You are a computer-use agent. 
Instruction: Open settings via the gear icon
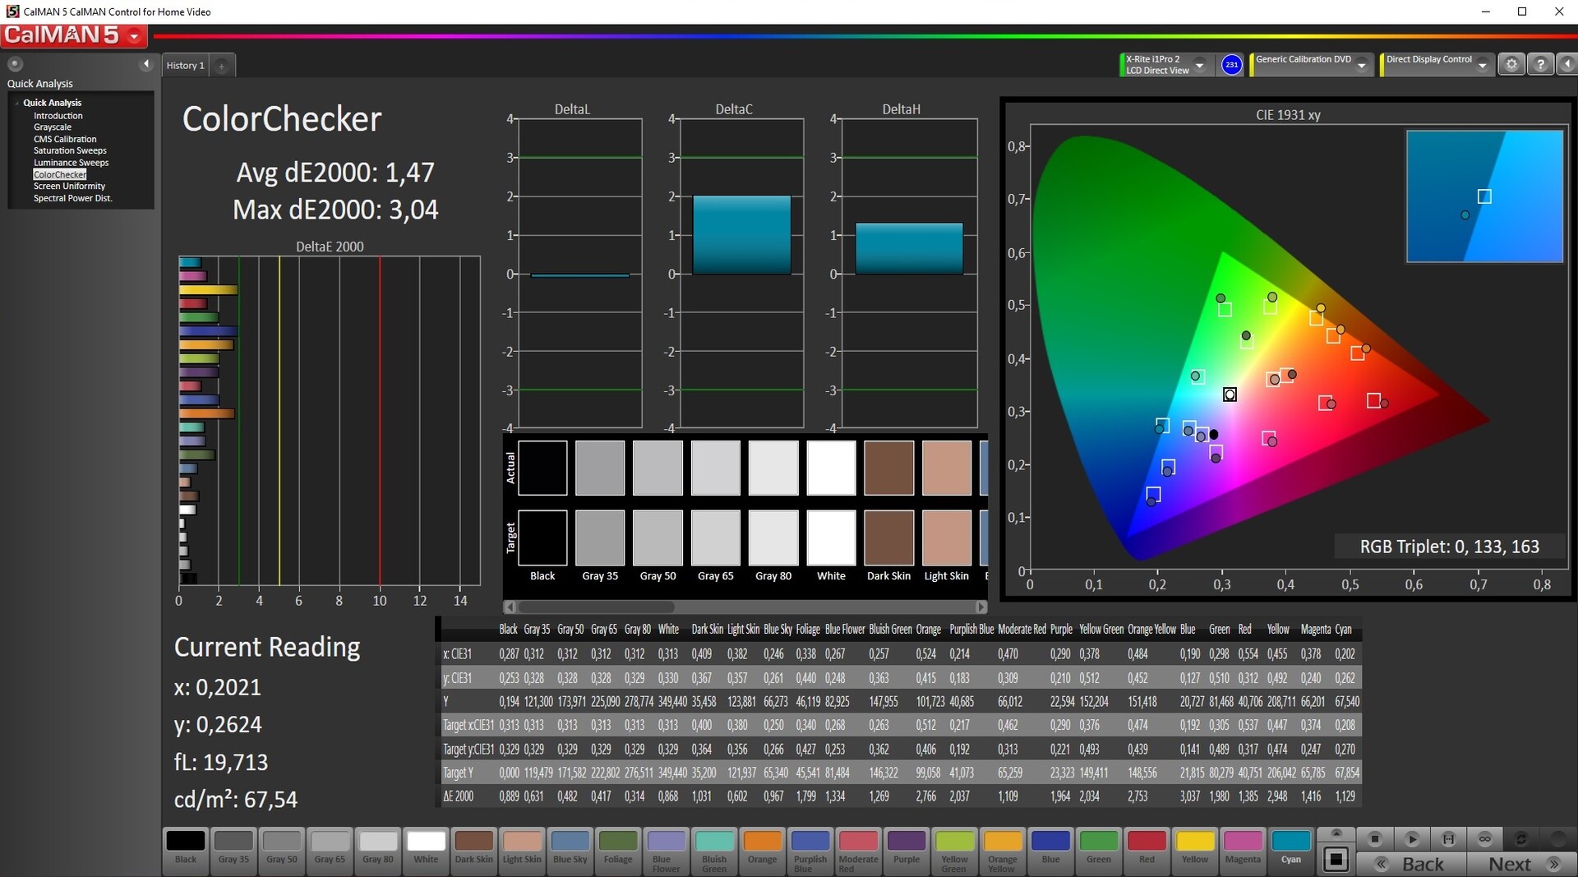pyautogui.click(x=1511, y=65)
